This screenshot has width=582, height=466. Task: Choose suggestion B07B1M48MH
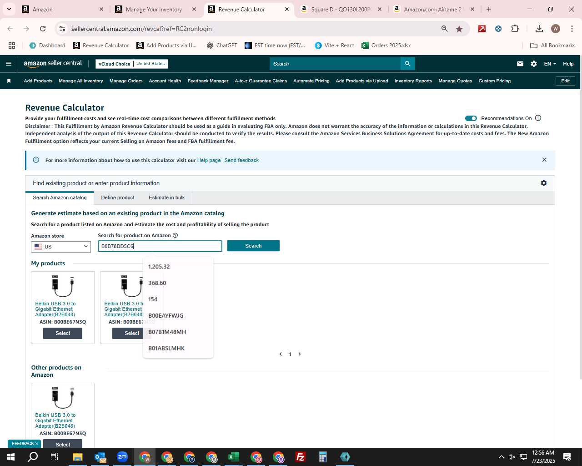pyautogui.click(x=178, y=332)
